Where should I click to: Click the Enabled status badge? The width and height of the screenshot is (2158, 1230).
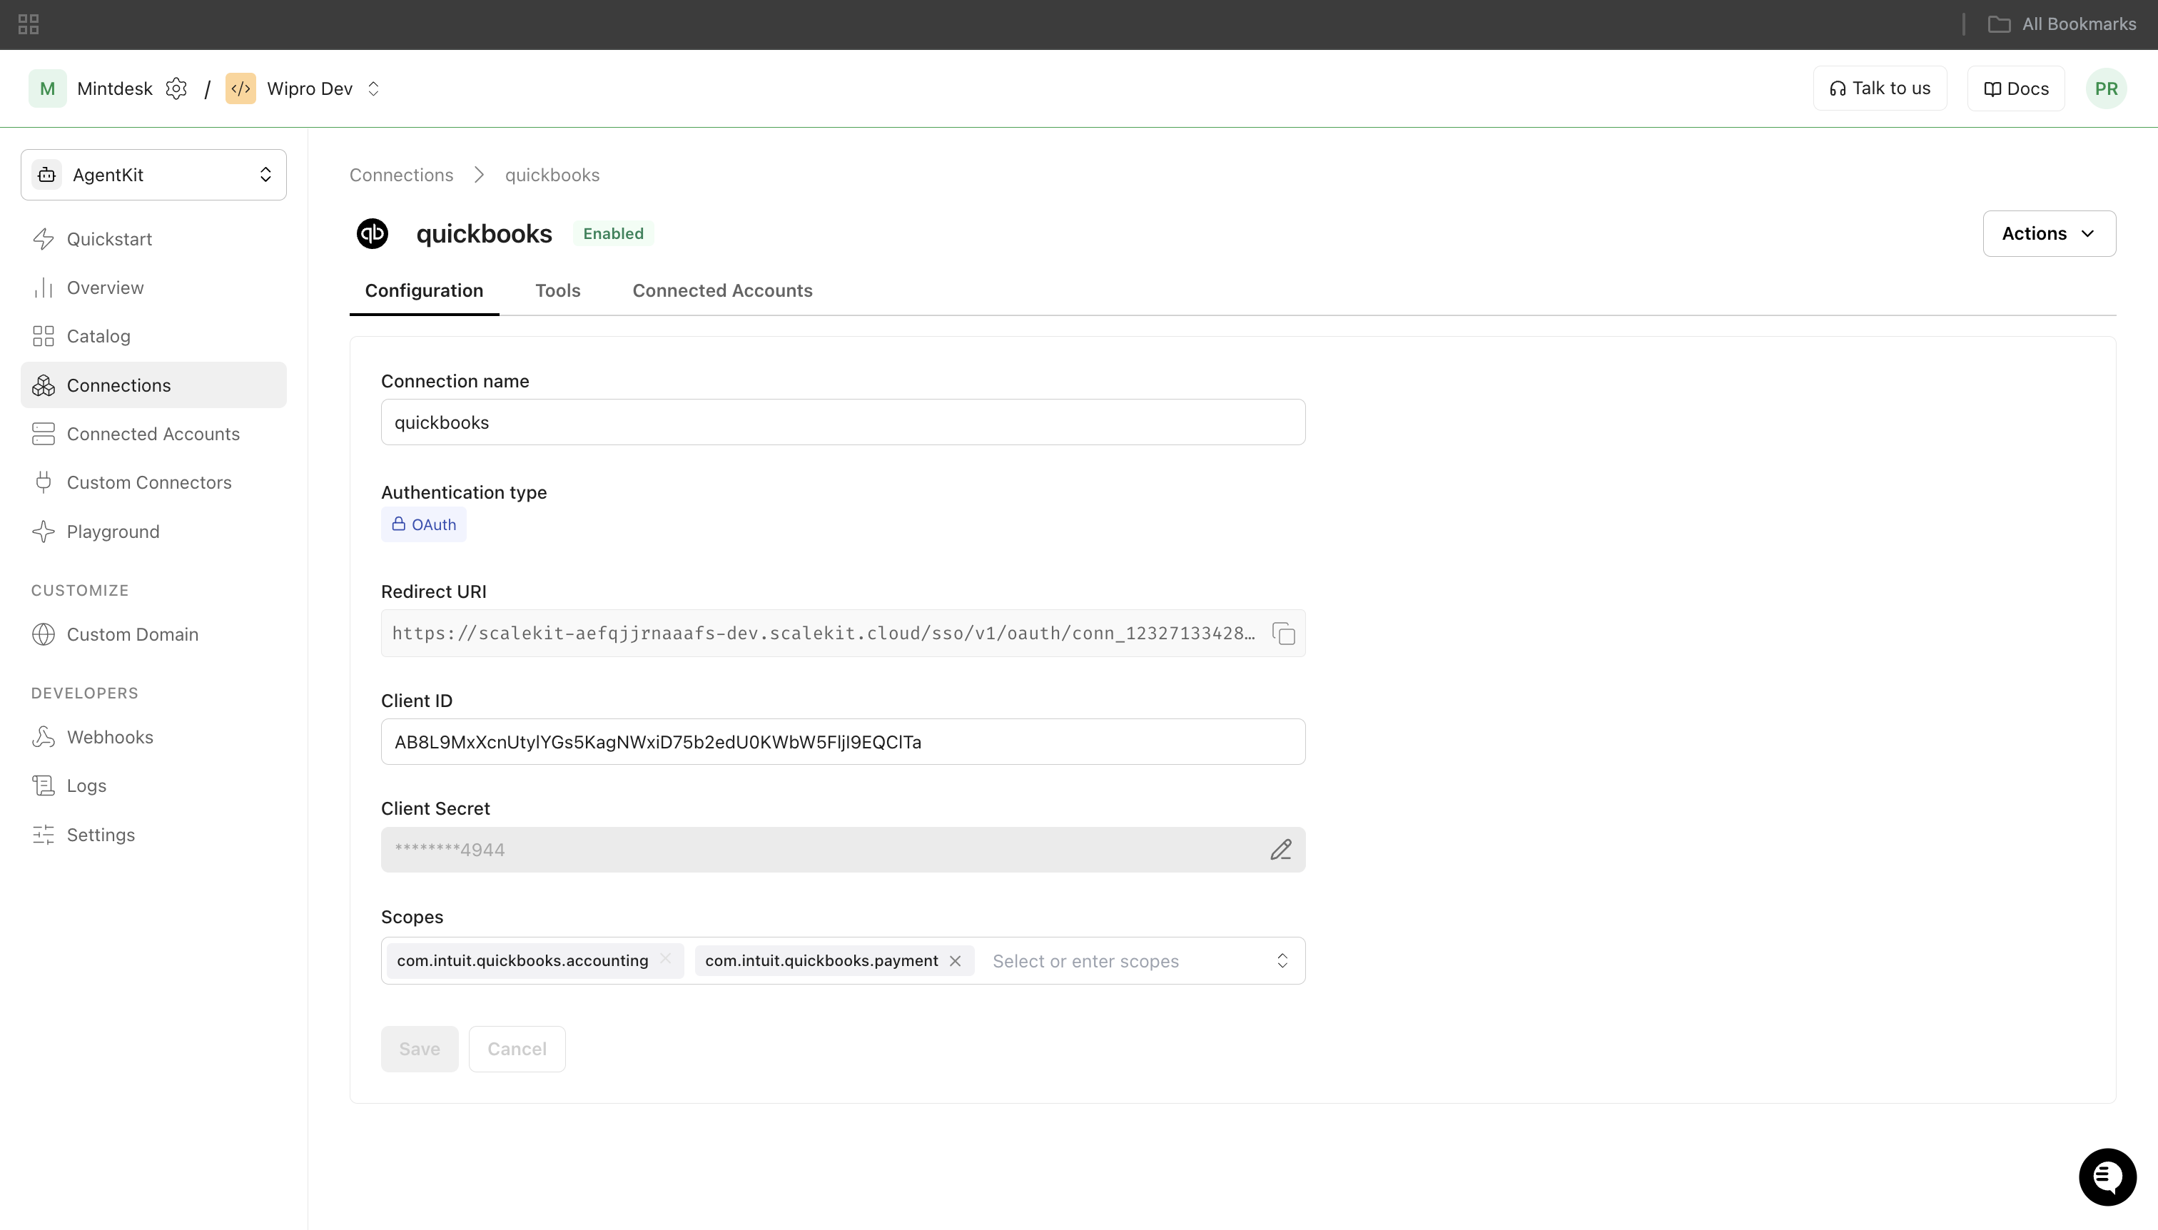(614, 234)
